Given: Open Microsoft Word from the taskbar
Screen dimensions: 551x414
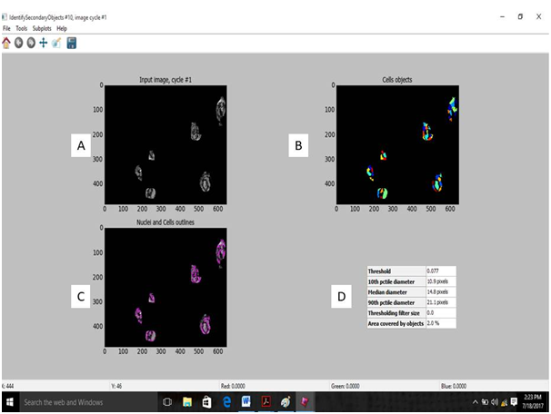Looking at the screenshot, I should pyautogui.click(x=245, y=401).
